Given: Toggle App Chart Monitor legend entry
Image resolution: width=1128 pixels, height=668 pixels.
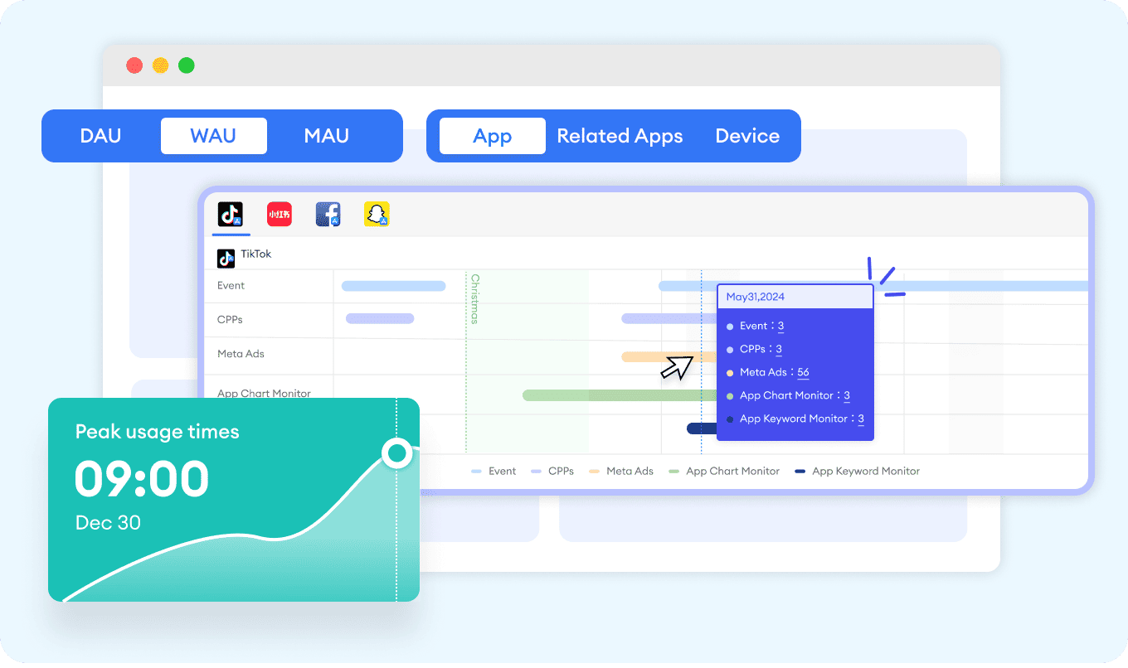Looking at the screenshot, I should pyautogui.click(x=725, y=471).
